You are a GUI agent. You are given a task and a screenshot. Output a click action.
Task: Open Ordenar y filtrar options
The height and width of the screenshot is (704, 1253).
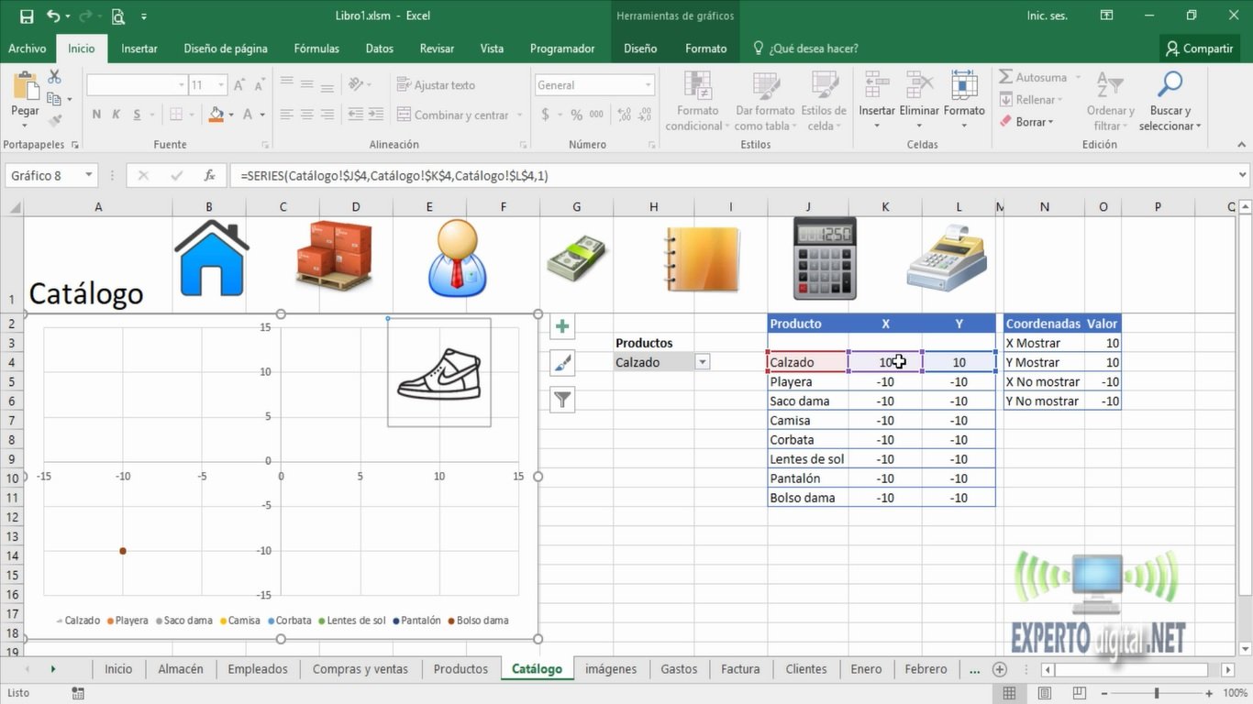coord(1110,101)
